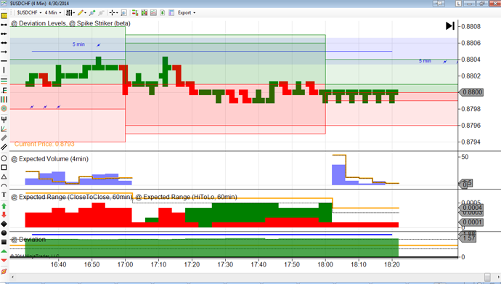Image resolution: width=501 pixels, height=284 pixels.
Task: Open the $USDCHF instrument dropdown
Action: click(29, 13)
